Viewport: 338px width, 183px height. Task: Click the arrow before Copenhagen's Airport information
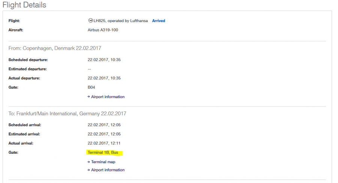tap(89, 97)
